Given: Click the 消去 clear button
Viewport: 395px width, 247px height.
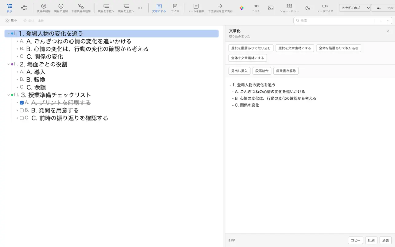Looking at the screenshot, I should tap(385, 241).
